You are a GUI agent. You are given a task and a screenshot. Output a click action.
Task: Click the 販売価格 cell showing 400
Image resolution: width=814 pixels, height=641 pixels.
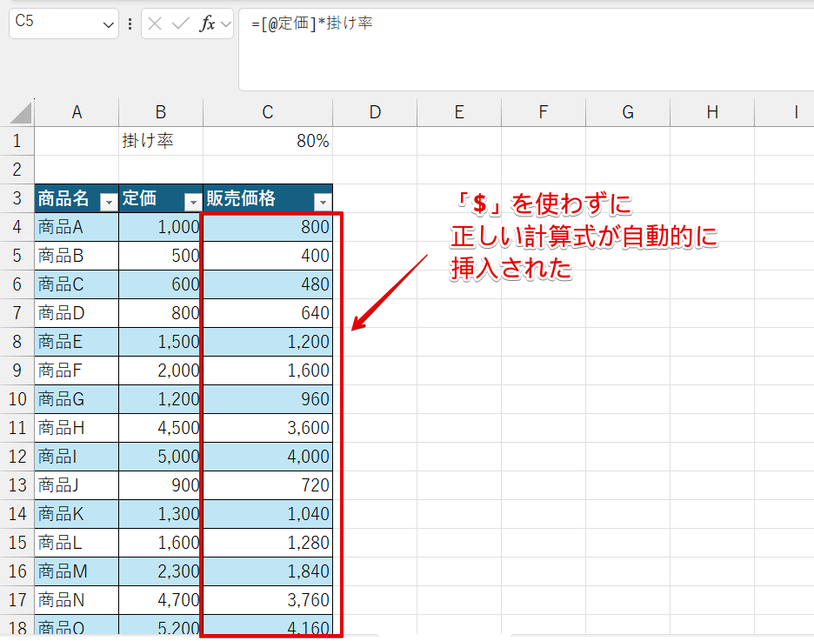[x=268, y=256]
